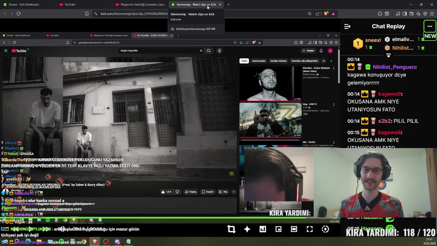Open Brave main hamburger menu
This screenshot has width=437, height=246.
coord(432,14)
